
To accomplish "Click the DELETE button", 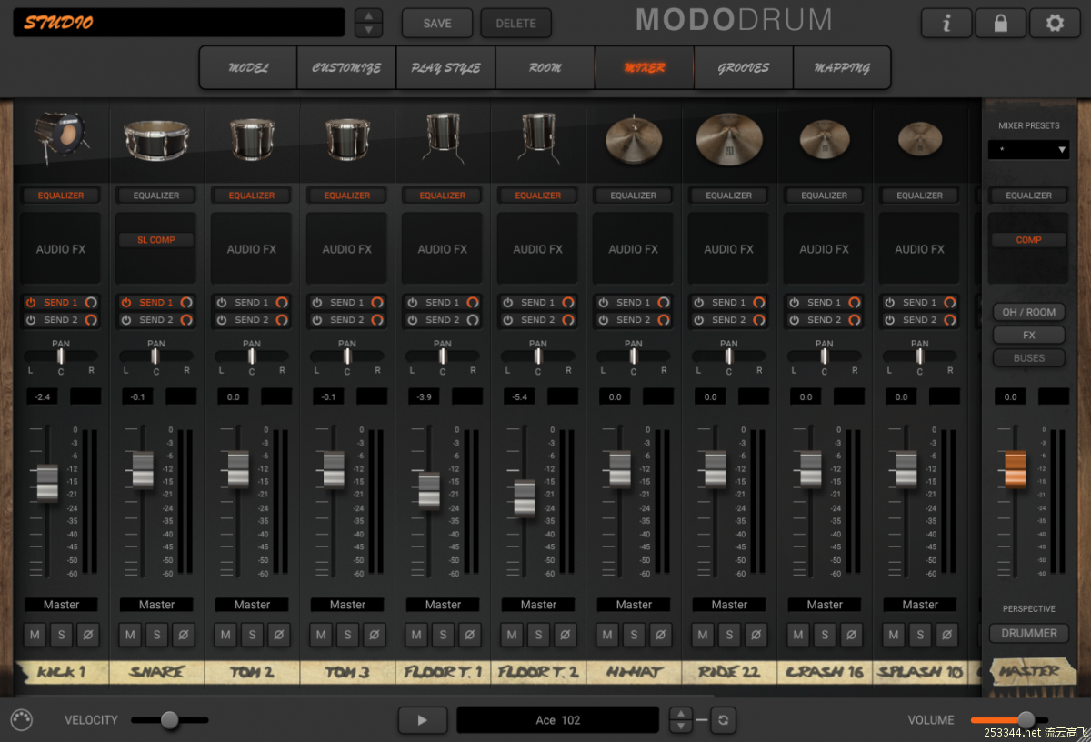I will pos(515,23).
